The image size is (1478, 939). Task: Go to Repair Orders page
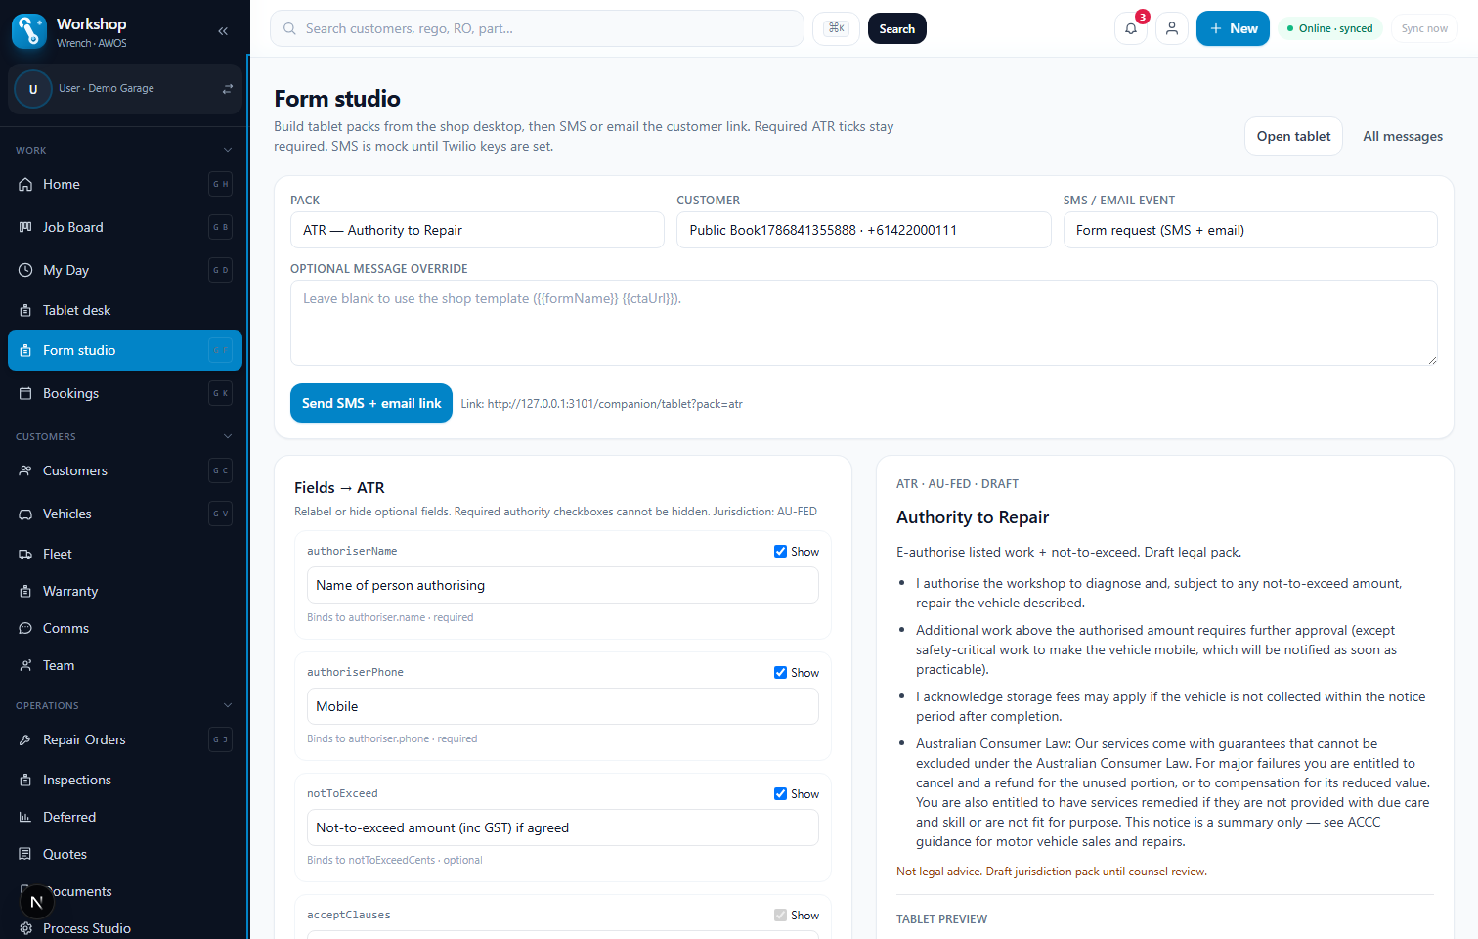[x=125, y=739]
